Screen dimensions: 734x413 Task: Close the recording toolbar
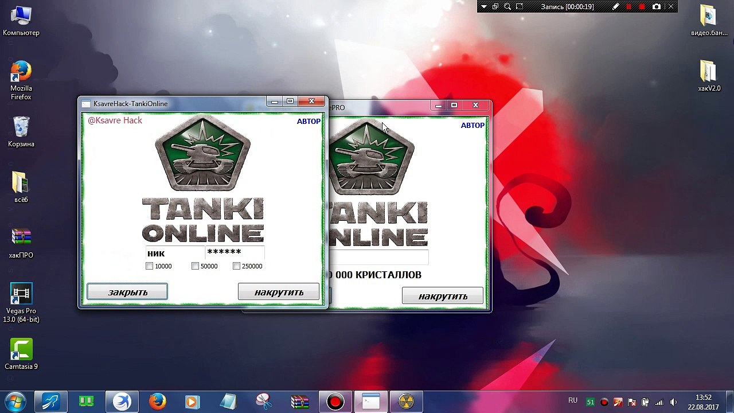(670, 7)
